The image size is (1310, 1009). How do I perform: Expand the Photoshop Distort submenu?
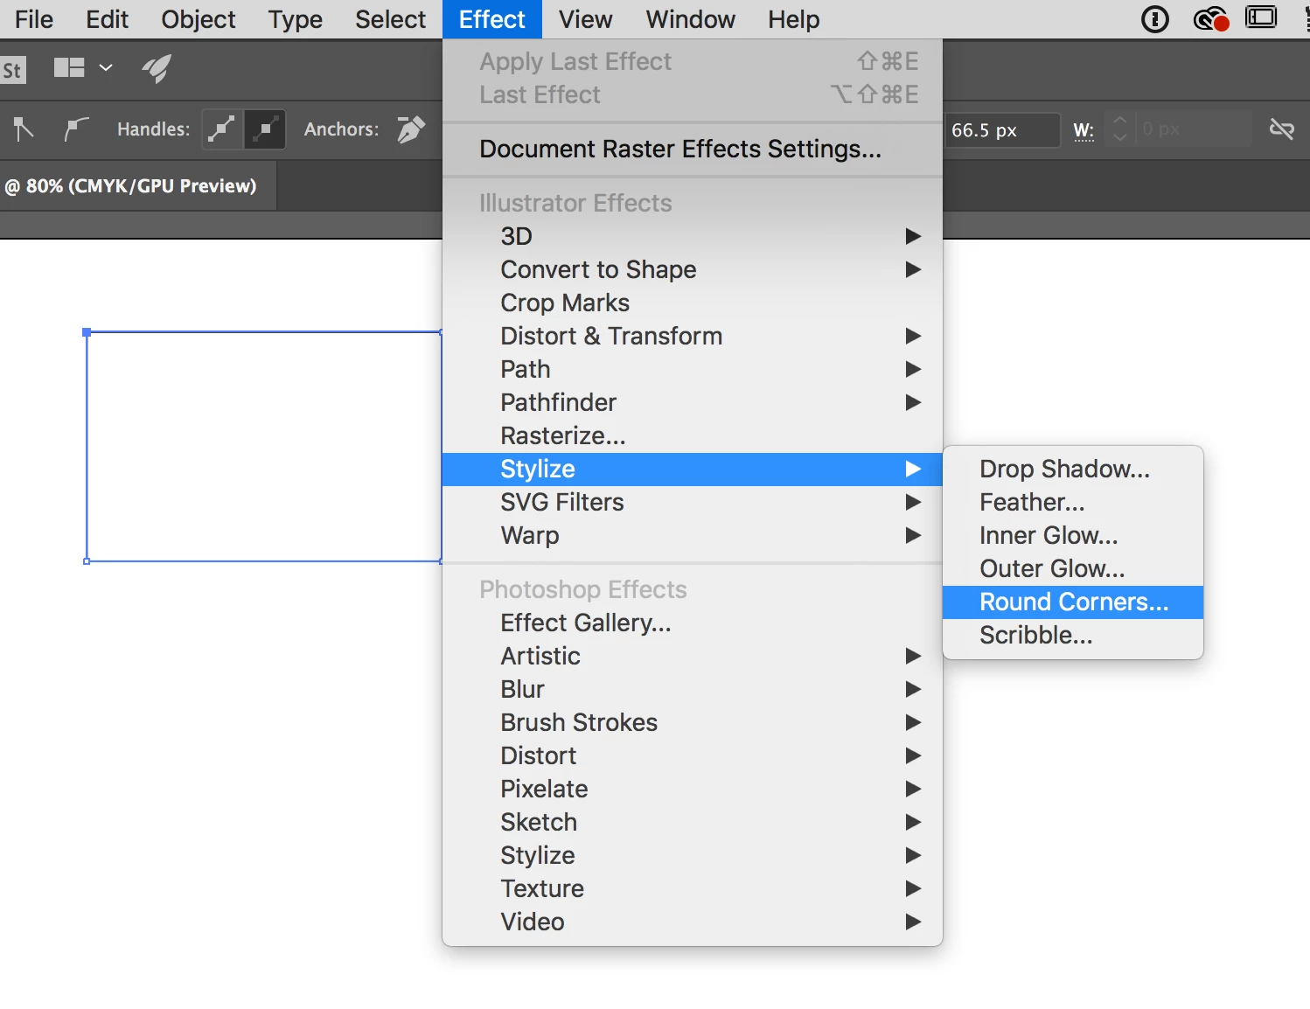(693, 755)
